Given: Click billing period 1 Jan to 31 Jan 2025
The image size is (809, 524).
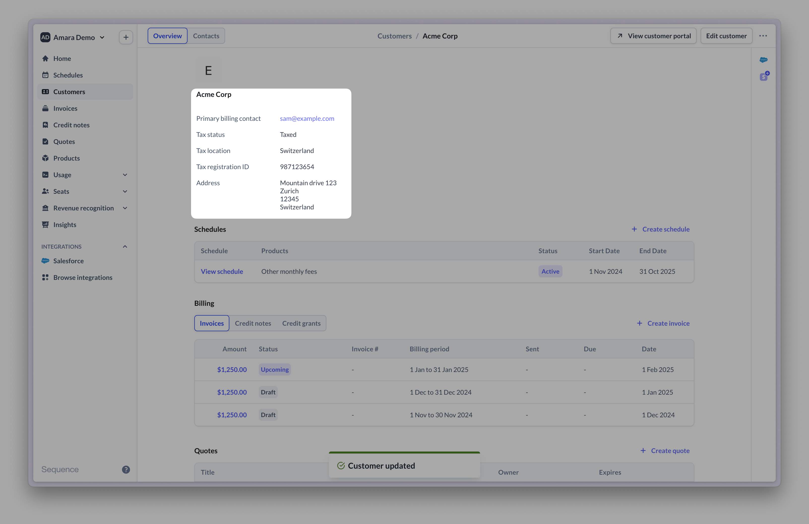Looking at the screenshot, I should [439, 369].
